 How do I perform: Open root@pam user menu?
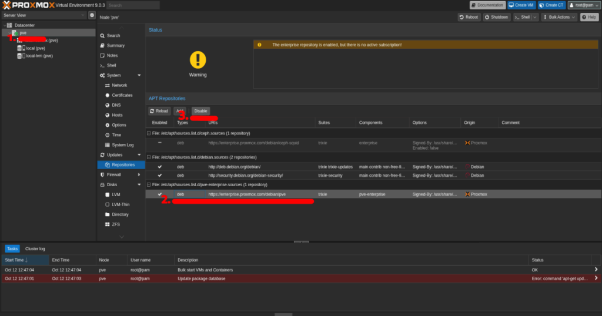click(x=584, y=5)
